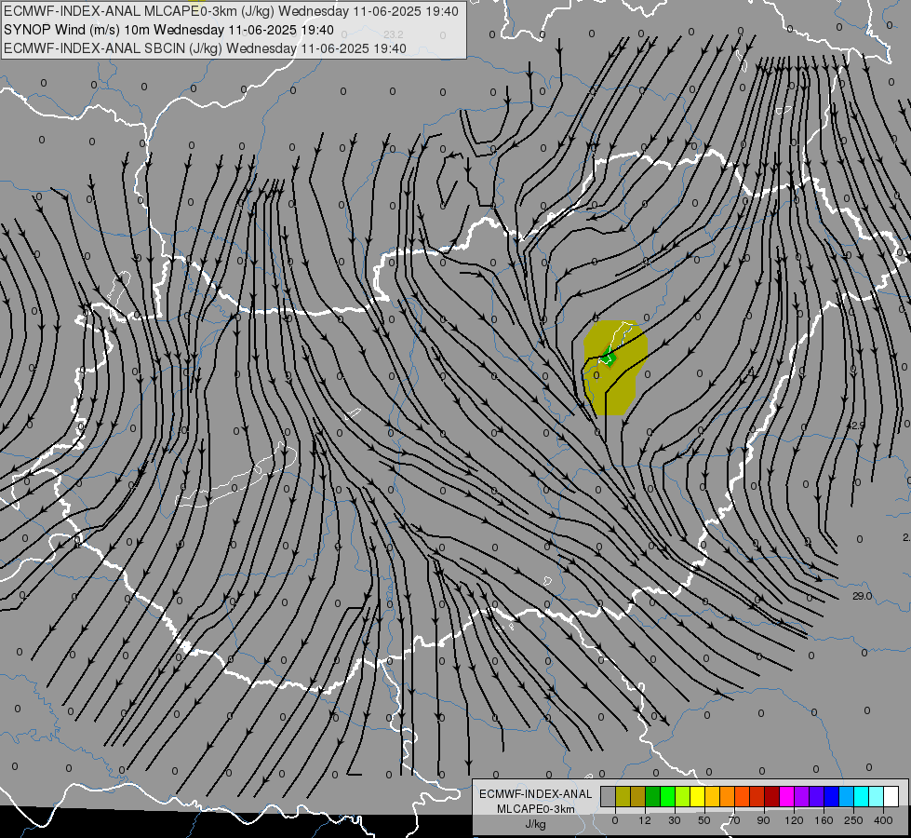The width and height of the screenshot is (911, 838).
Task: Click the 50 value in the legend scale
Action: [704, 820]
